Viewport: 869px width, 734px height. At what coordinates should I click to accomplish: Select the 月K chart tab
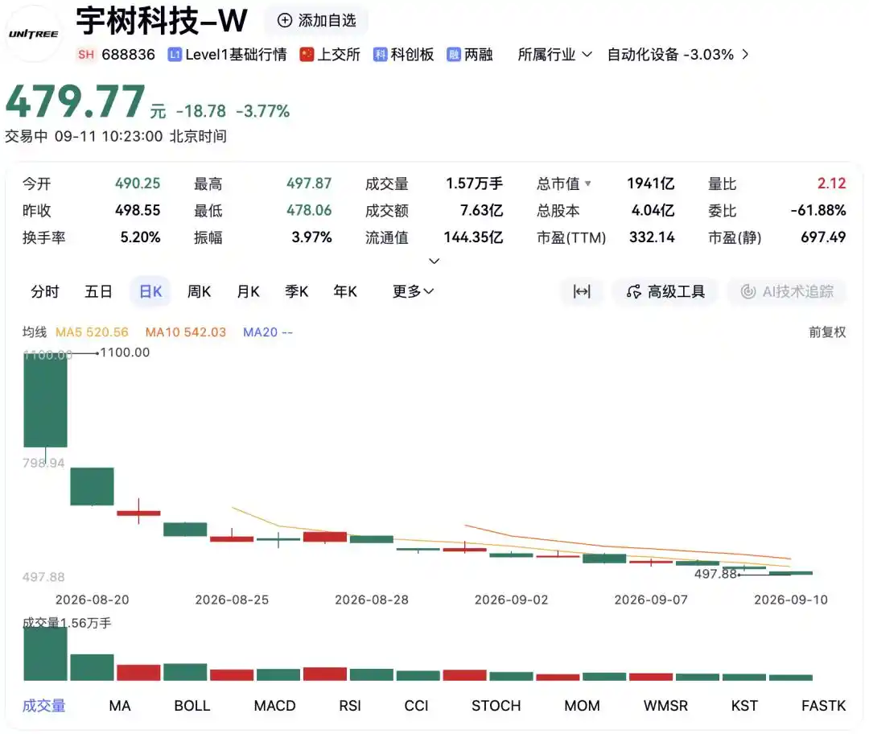click(248, 291)
